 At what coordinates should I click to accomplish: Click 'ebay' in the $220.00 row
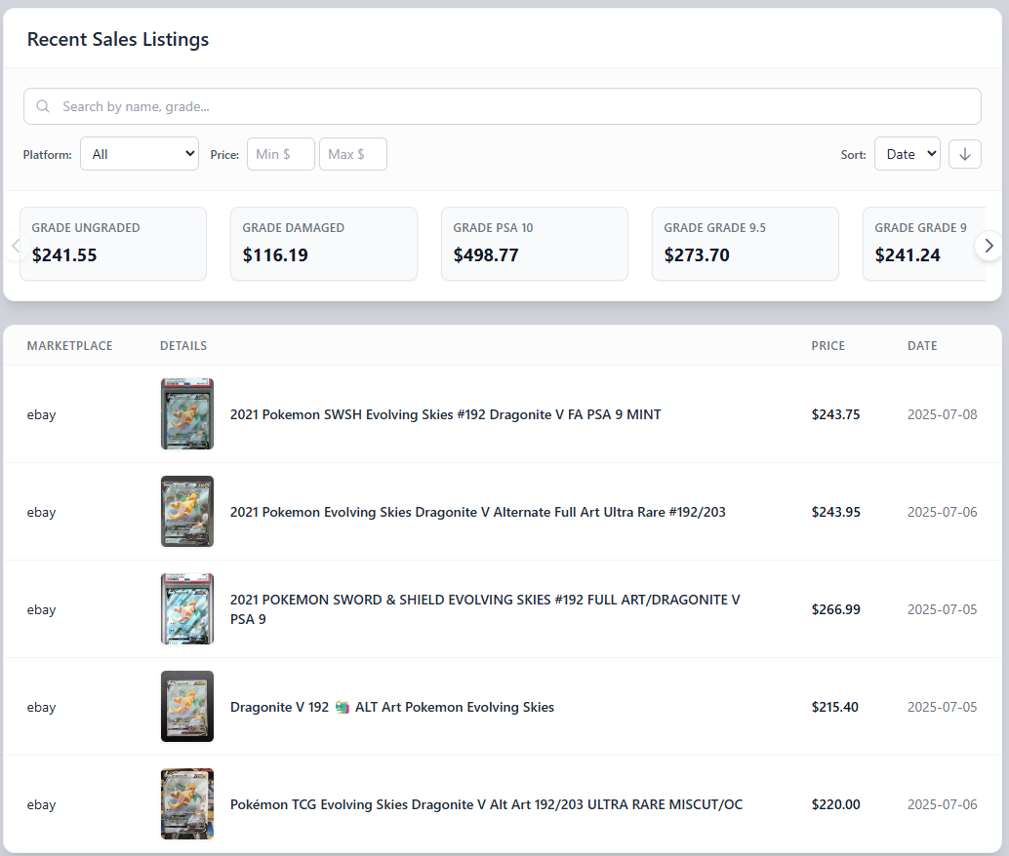tap(41, 805)
